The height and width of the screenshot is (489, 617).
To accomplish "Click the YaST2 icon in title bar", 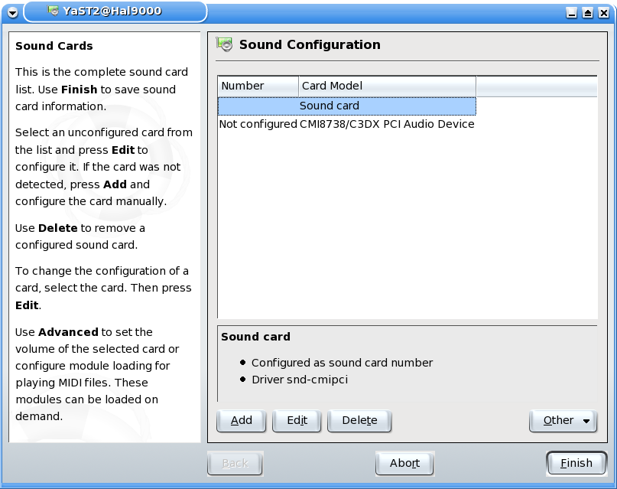I will tap(53, 11).
